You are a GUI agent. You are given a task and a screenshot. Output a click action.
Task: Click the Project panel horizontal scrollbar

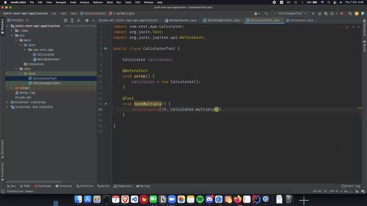[34, 181]
